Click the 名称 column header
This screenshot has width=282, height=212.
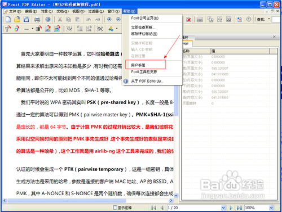196,51
